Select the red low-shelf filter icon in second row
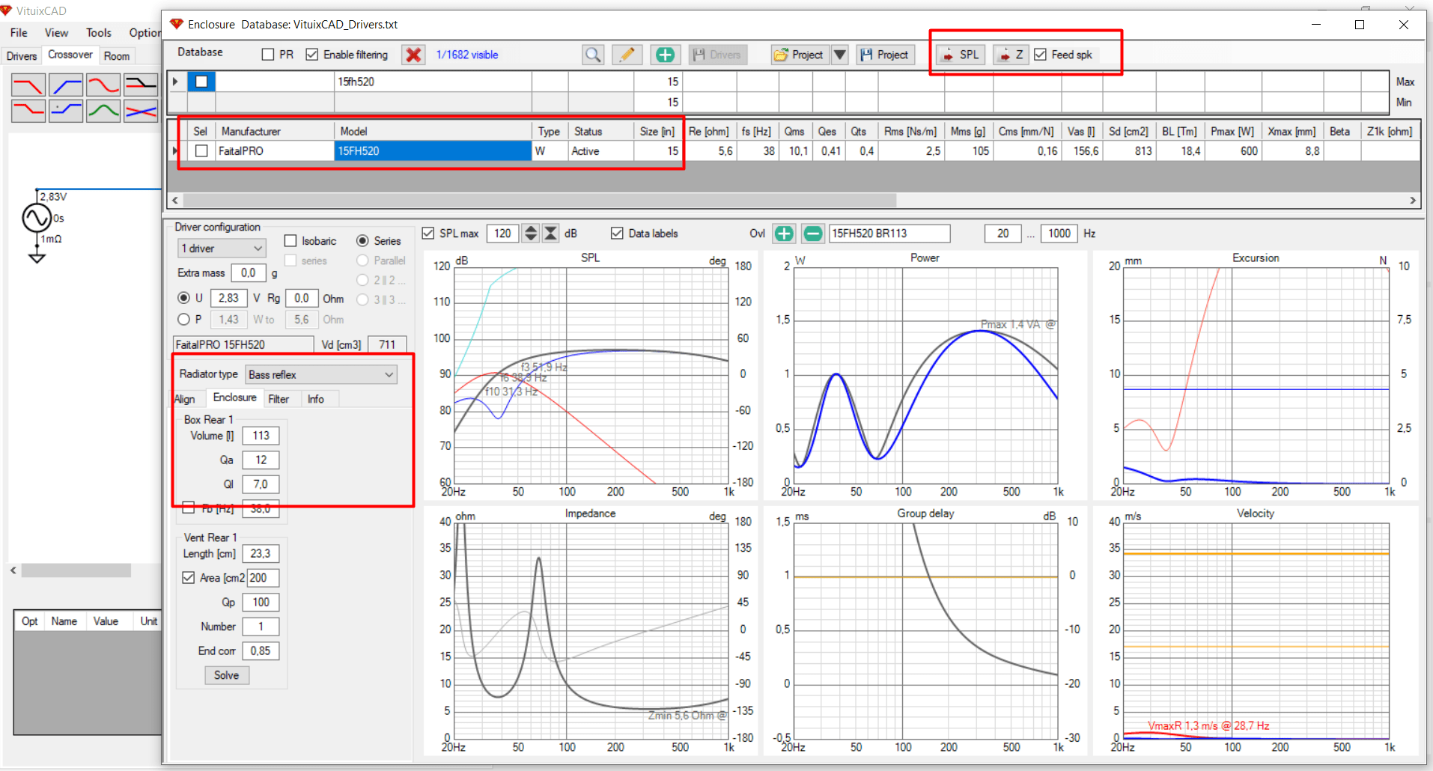 click(x=28, y=111)
